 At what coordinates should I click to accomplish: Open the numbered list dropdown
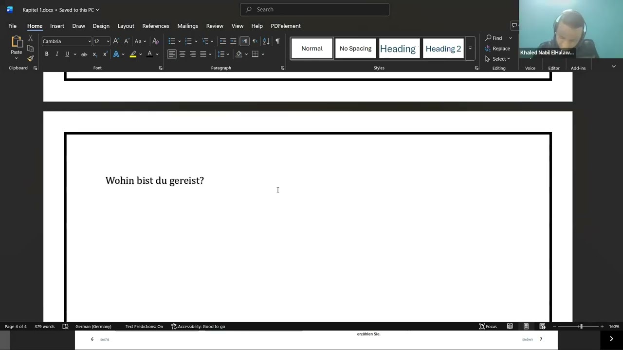coord(196,41)
